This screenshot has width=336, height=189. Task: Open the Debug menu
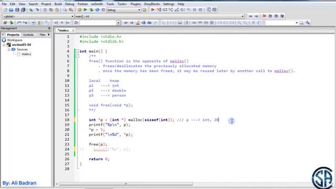coord(69,4)
